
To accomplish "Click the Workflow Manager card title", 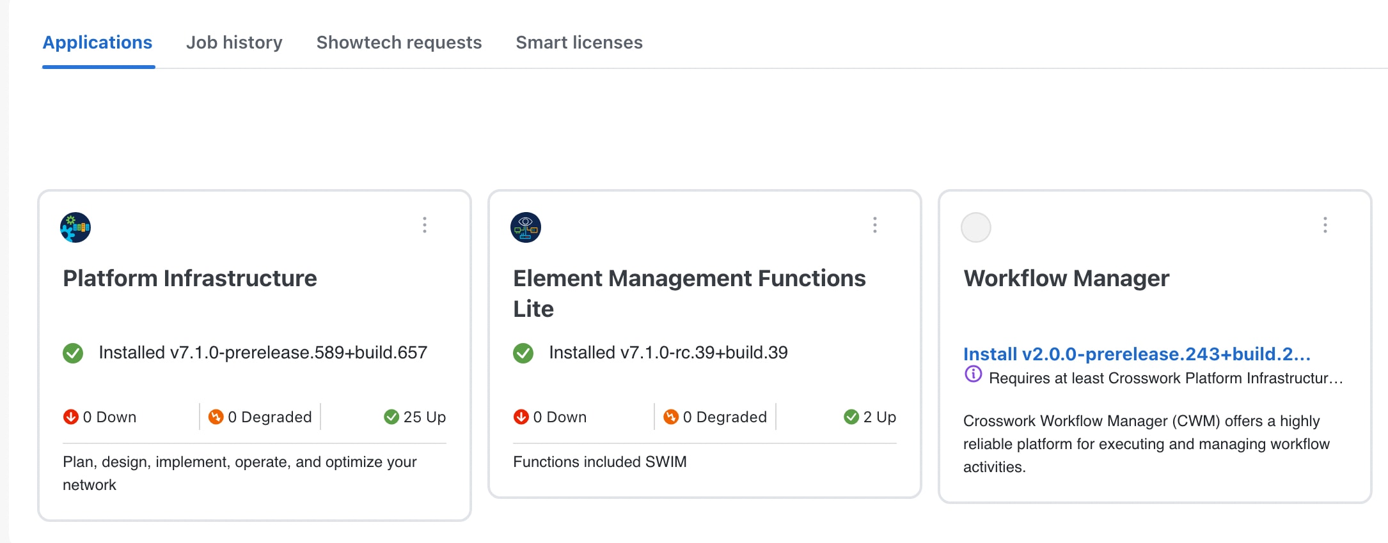I will [1066, 279].
